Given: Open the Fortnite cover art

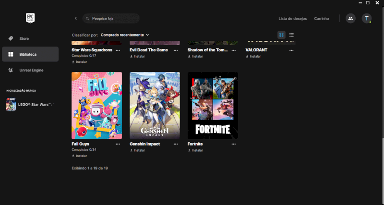Looking at the screenshot, I should (x=213, y=106).
